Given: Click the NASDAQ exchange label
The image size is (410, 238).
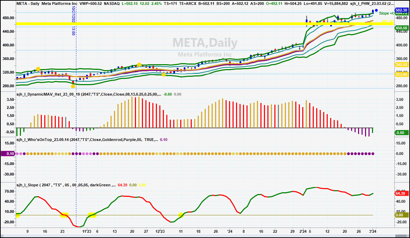Looking at the screenshot, I should tap(112, 4).
